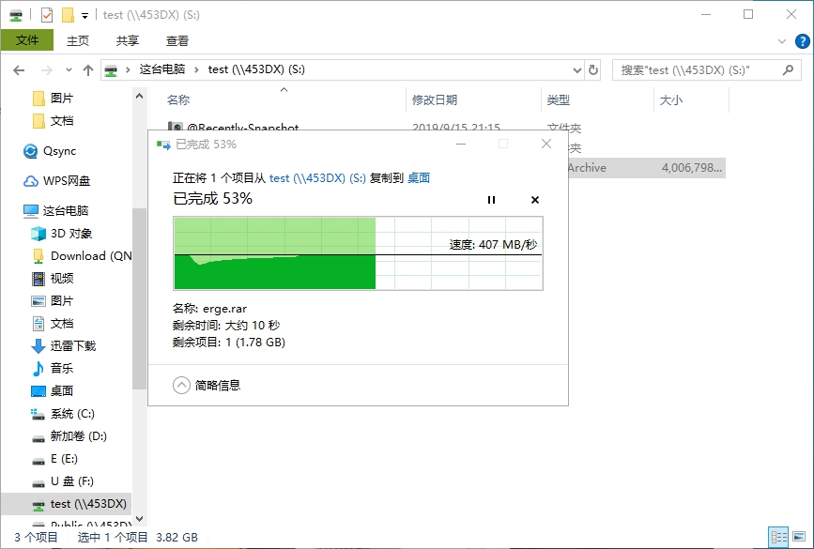Navigate up one level with the up arrow

[88, 69]
